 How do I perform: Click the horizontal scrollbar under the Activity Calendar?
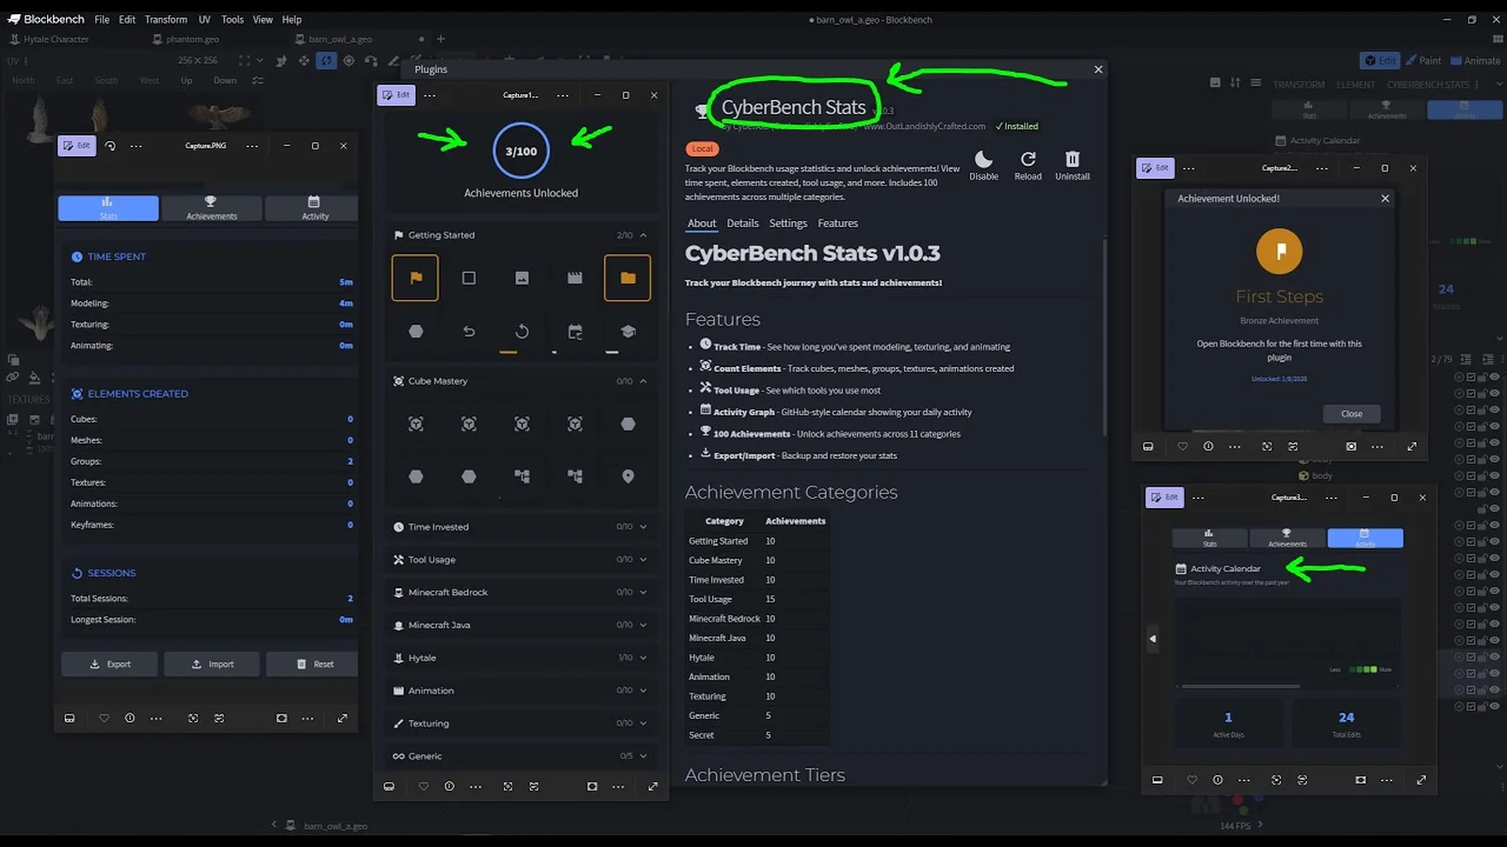tap(1240, 686)
